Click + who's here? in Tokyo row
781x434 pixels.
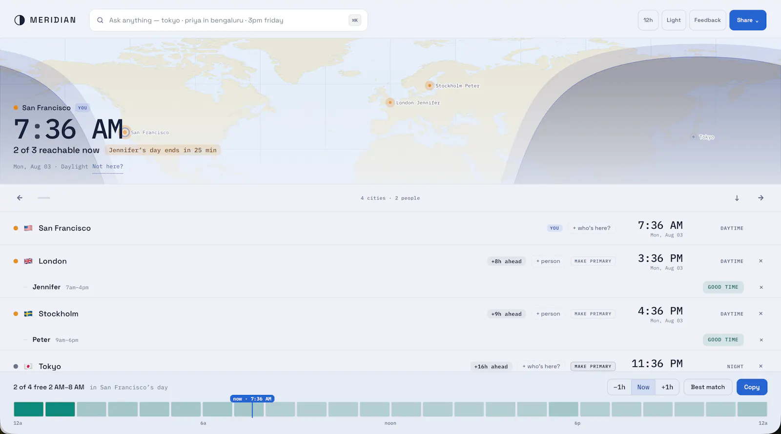pyautogui.click(x=541, y=367)
